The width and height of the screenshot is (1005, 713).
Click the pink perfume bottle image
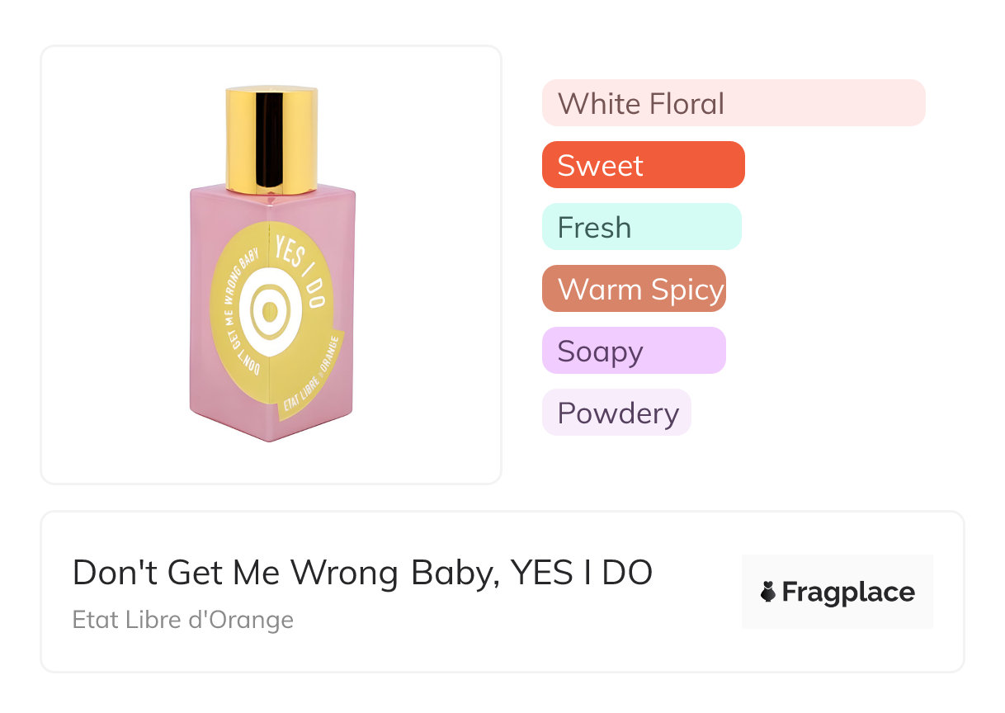[x=271, y=264]
